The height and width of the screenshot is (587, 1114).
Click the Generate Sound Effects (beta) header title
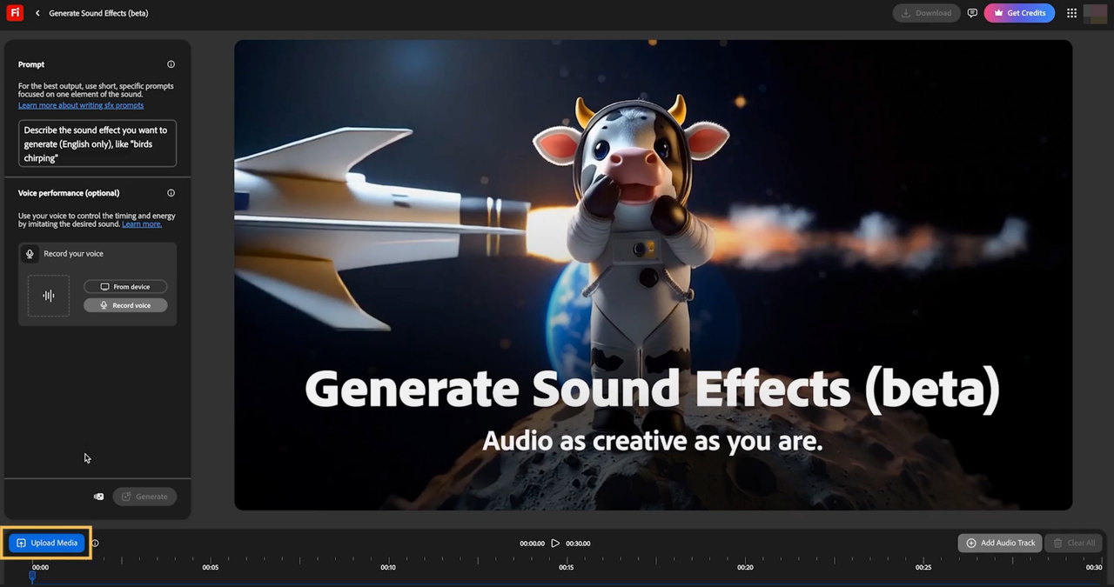[98, 13]
